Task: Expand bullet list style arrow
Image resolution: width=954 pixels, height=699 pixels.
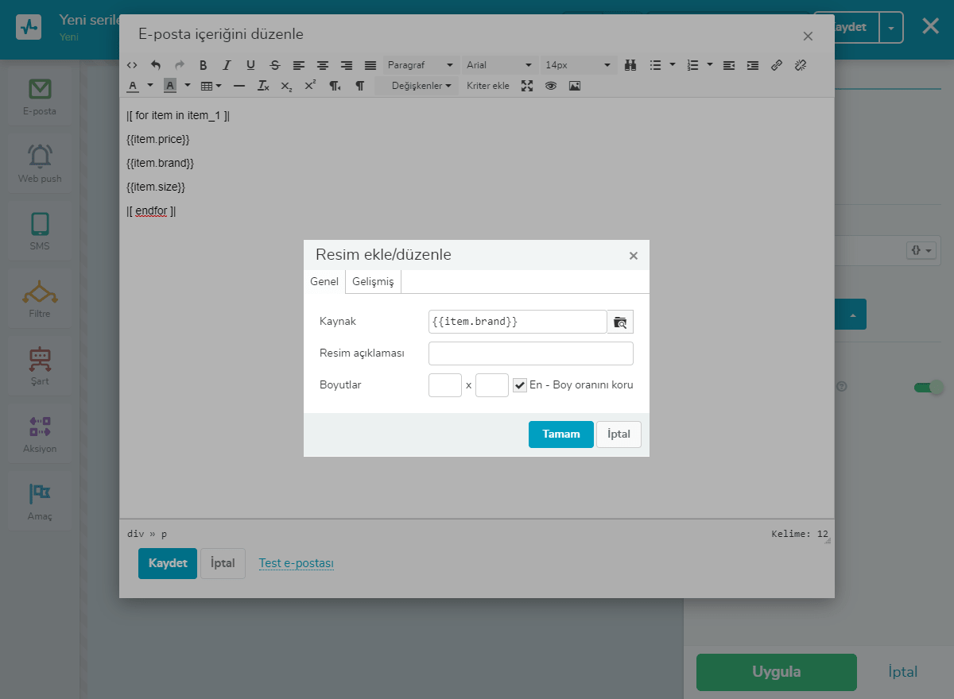Action: [x=673, y=64]
